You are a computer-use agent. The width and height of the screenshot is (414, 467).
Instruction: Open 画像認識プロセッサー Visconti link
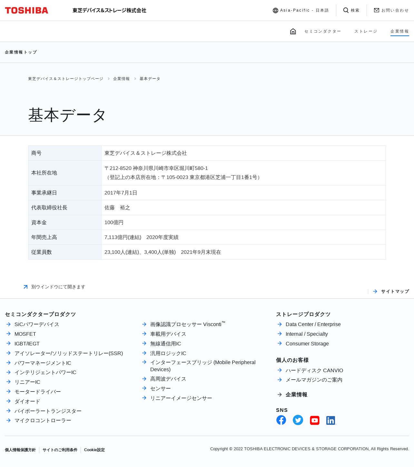(188, 324)
